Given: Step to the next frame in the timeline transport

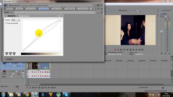Looking at the screenshot, I should click(55, 88).
